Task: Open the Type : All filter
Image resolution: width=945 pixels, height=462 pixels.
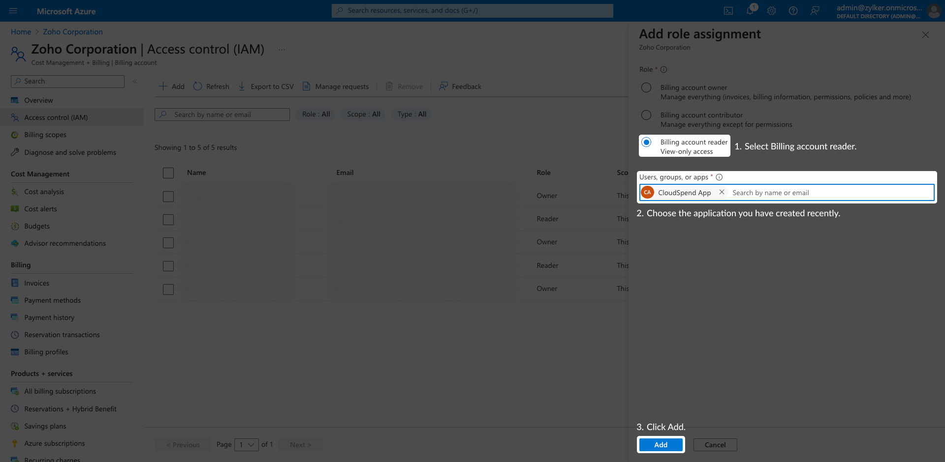Action: pyautogui.click(x=412, y=114)
